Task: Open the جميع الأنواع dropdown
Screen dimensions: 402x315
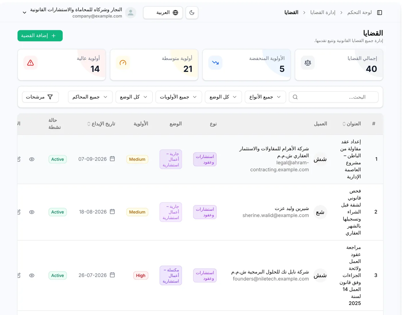Action: tap(265, 97)
